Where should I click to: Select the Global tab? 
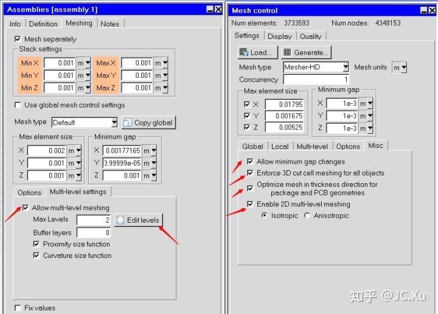(253, 147)
